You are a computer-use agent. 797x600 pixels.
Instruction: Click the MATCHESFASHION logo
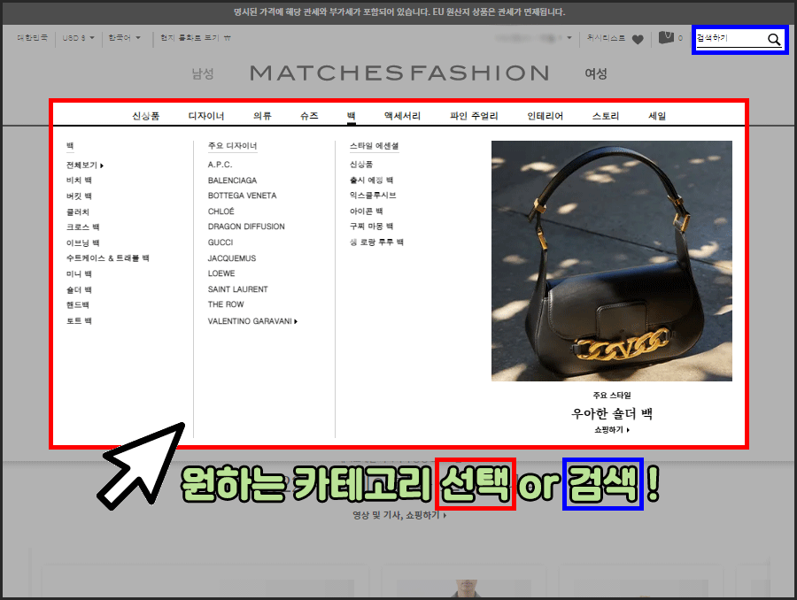pyautogui.click(x=399, y=73)
